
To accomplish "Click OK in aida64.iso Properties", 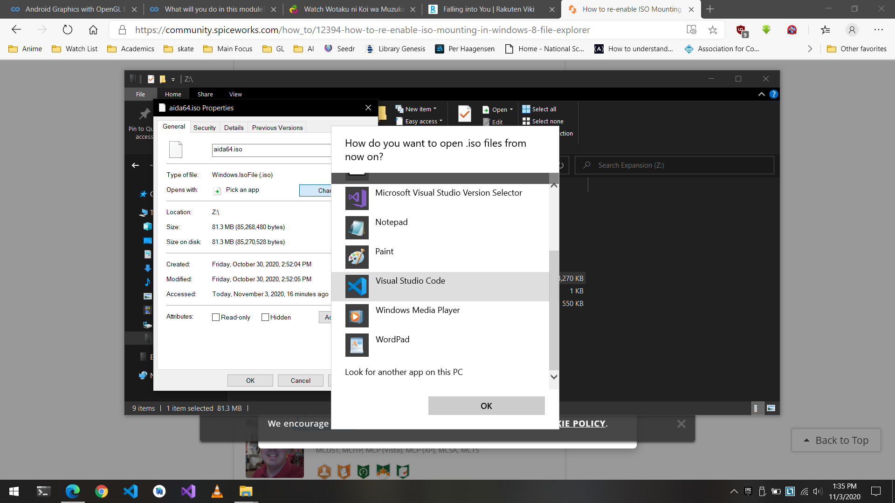I will coord(250,381).
